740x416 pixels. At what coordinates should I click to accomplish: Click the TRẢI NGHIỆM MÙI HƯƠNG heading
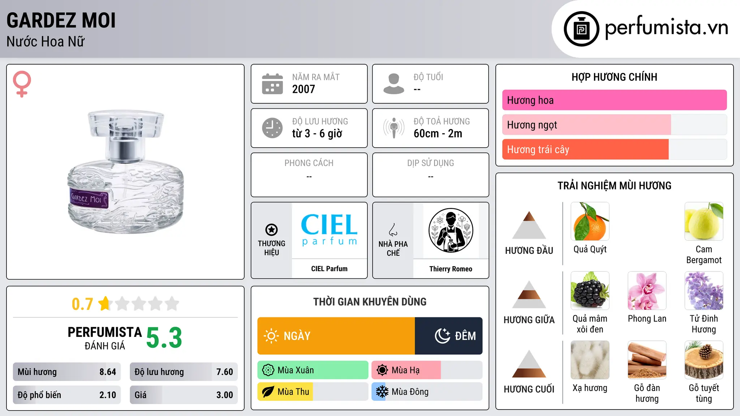pos(614,186)
